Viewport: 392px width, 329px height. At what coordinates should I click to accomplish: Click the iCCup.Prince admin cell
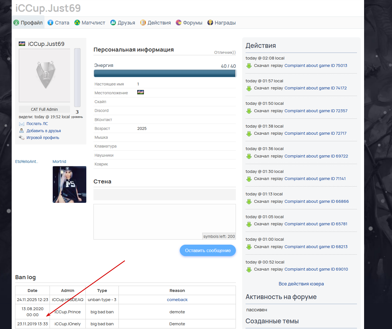[x=68, y=312]
